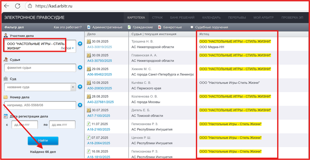310x160 pixels.
Task: Click the Истец column header
Action: point(204,34)
